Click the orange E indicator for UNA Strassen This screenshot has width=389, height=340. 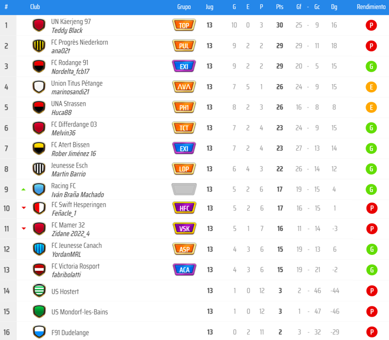coord(371,107)
